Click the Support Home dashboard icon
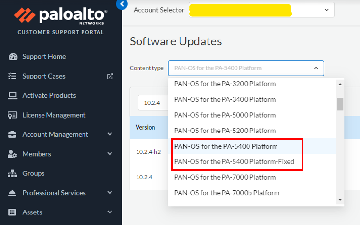This screenshot has width=360, height=225. (13, 57)
